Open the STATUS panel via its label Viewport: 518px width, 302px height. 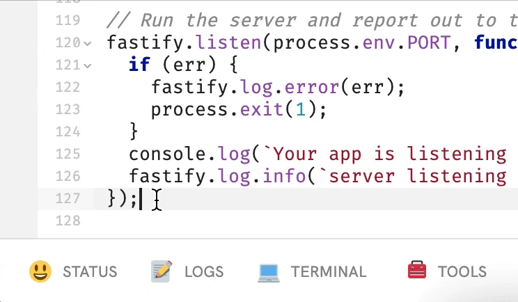click(x=90, y=272)
